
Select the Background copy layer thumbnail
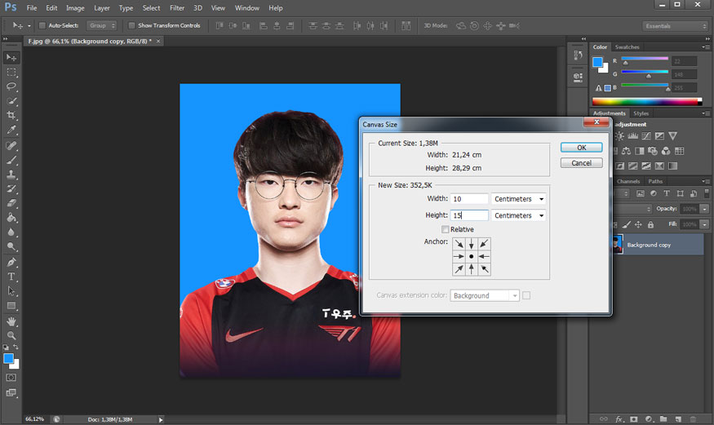coord(618,245)
